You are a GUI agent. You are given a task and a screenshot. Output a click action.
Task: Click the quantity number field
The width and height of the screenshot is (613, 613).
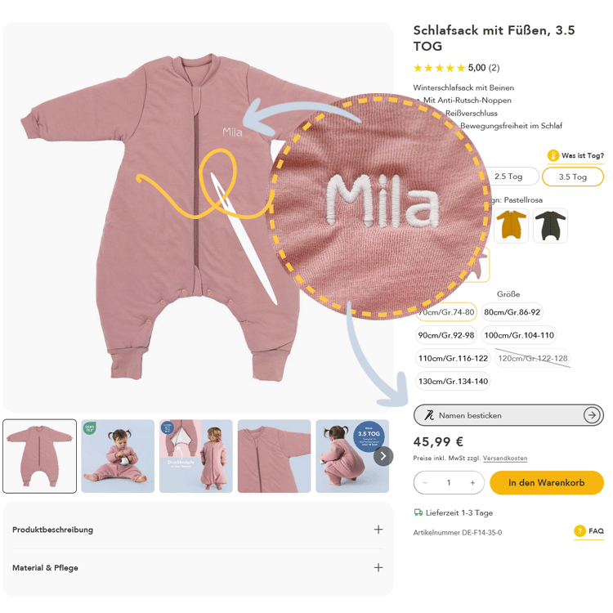[x=449, y=483]
